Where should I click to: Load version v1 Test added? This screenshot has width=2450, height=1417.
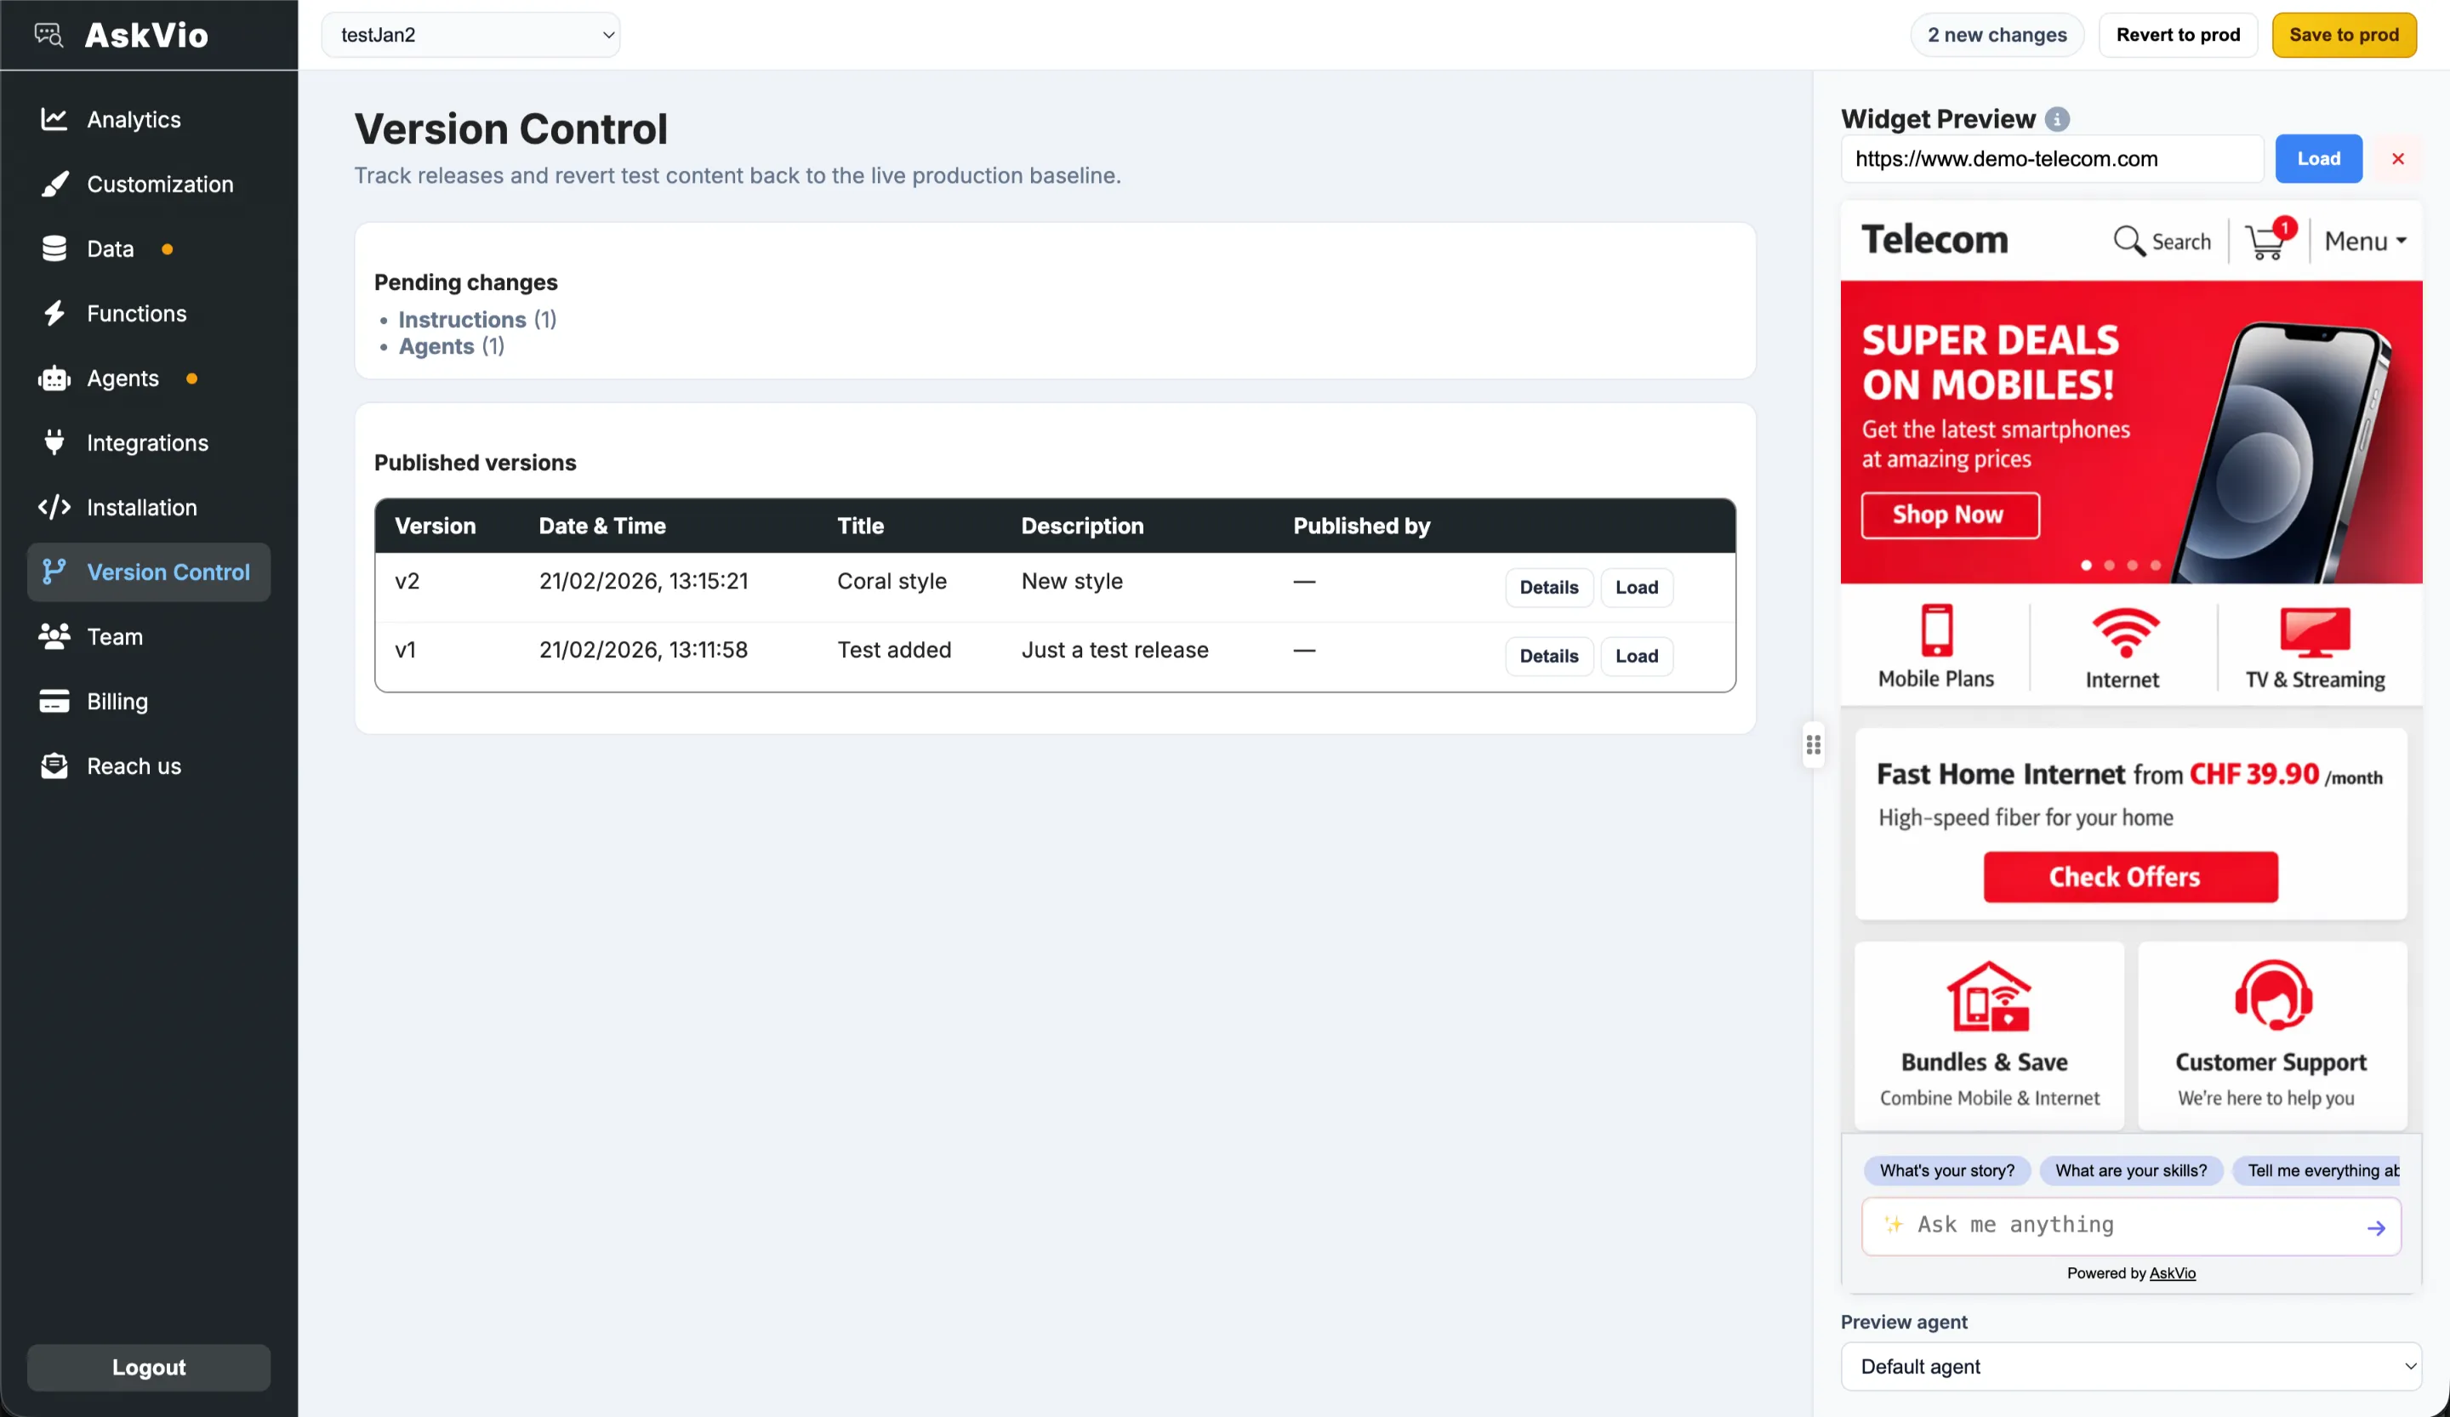click(1636, 656)
